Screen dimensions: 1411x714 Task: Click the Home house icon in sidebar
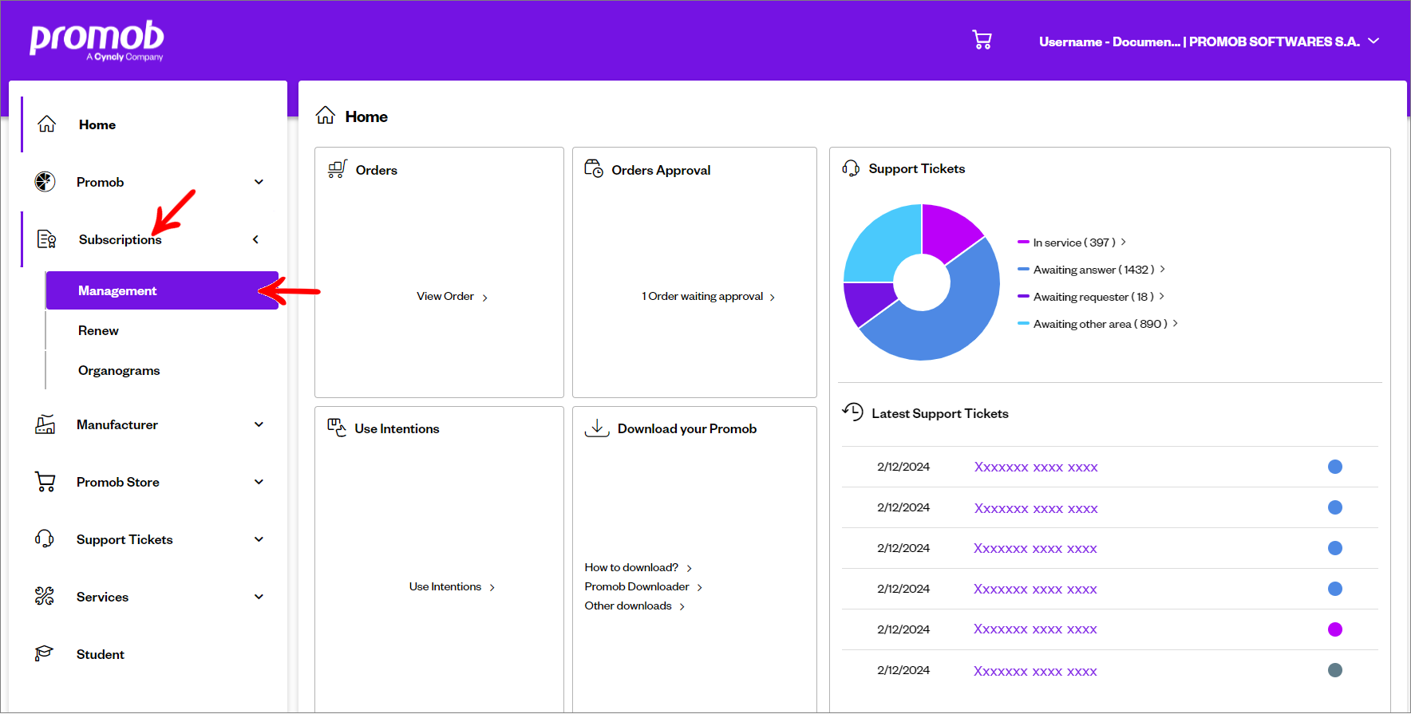point(47,124)
